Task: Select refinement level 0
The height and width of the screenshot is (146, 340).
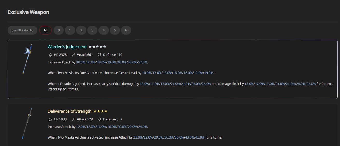Action: [x=59, y=30]
